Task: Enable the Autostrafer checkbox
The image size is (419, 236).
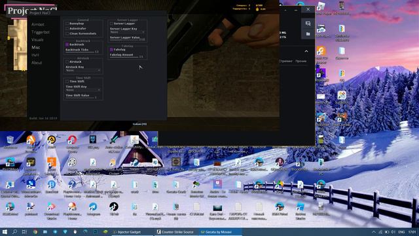Action: click(67, 28)
